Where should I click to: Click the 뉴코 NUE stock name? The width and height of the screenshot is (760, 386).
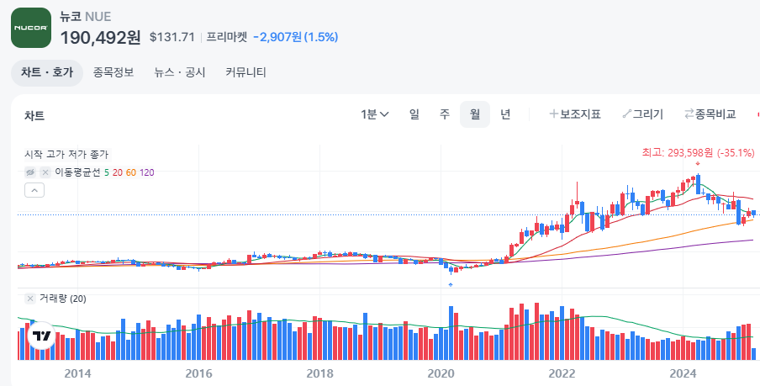click(x=85, y=17)
